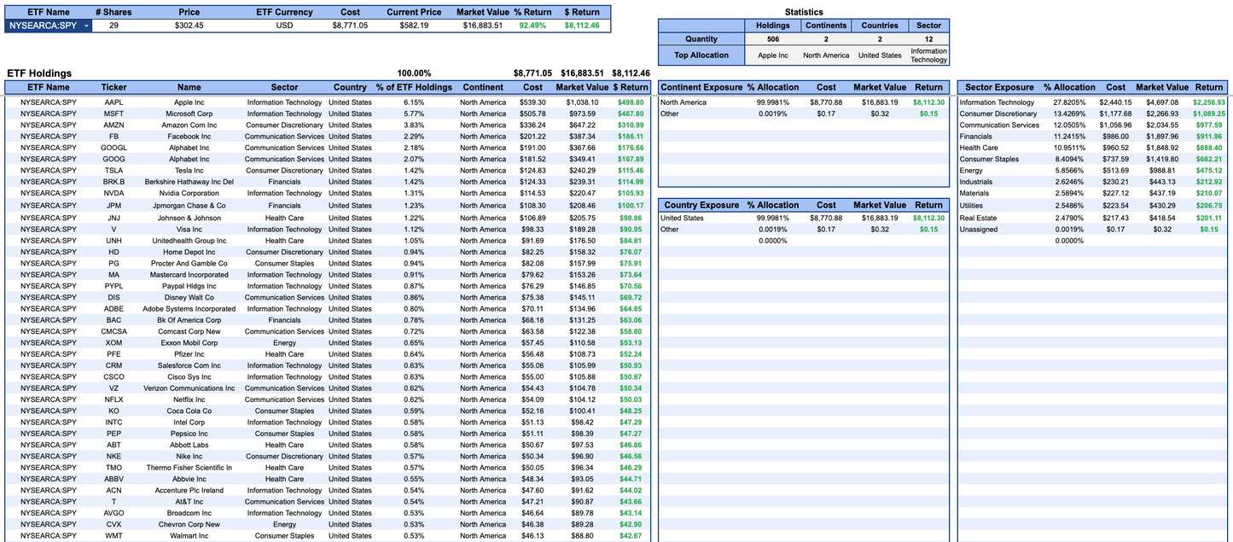Select the MSFT ticker cell
The height and width of the screenshot is (542, 1233).
click(x=113, y=114)
